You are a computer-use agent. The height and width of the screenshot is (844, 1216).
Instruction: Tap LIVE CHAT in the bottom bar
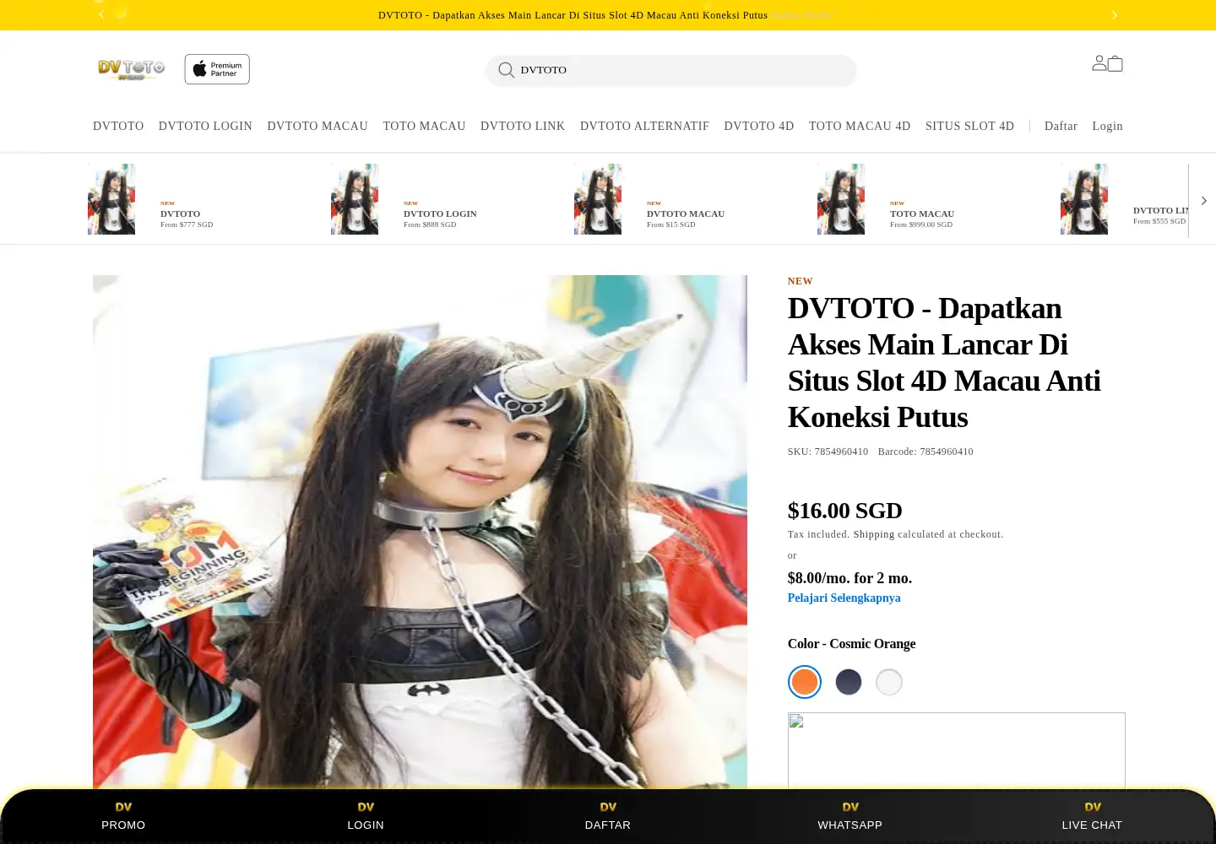(x=1092, y=816)
